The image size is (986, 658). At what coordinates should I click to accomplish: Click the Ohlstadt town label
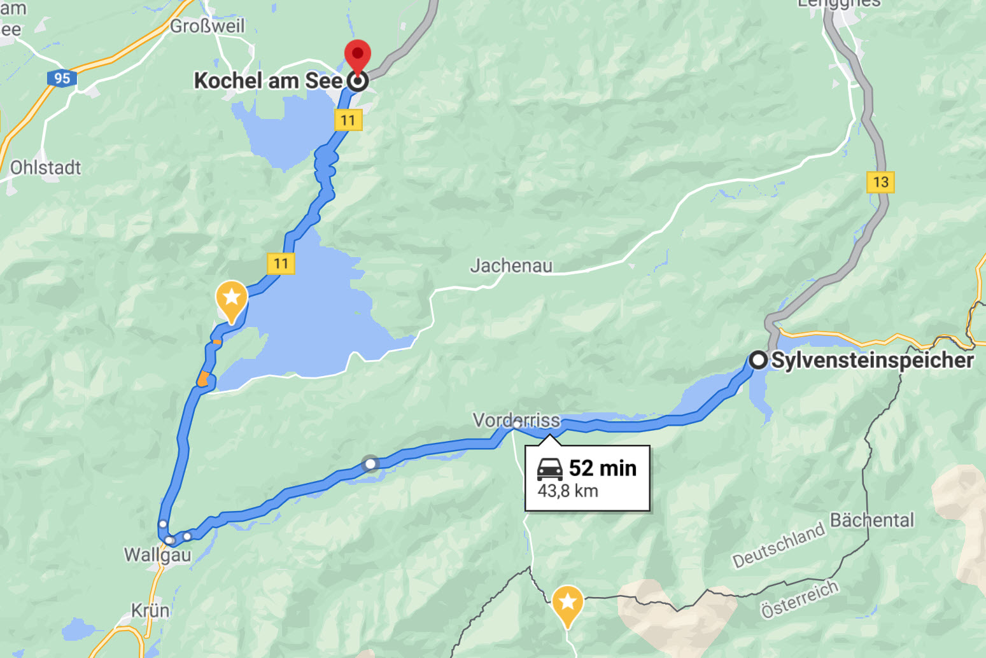tap(46, 168)
